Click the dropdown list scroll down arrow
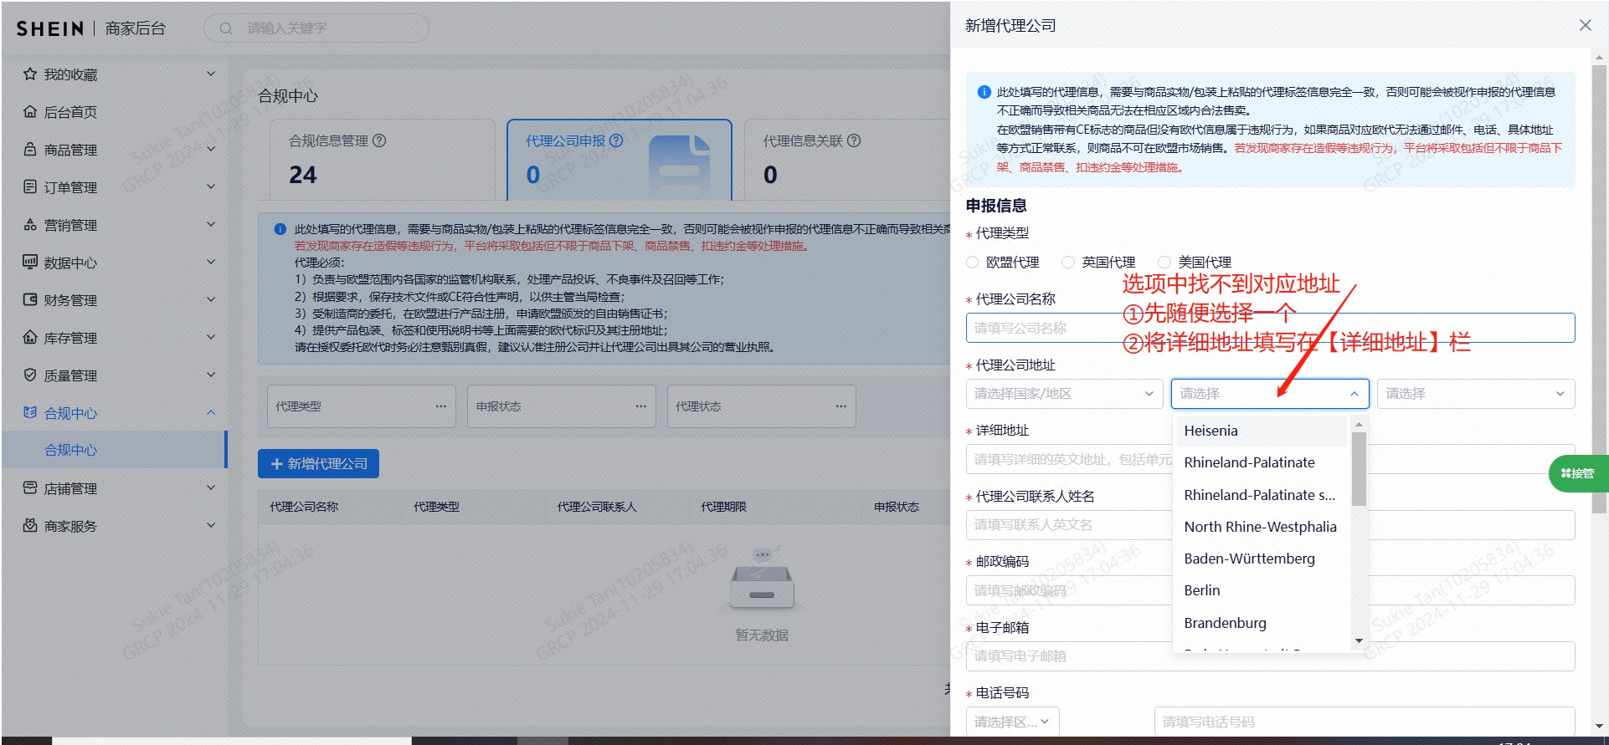 [1359, 640]
